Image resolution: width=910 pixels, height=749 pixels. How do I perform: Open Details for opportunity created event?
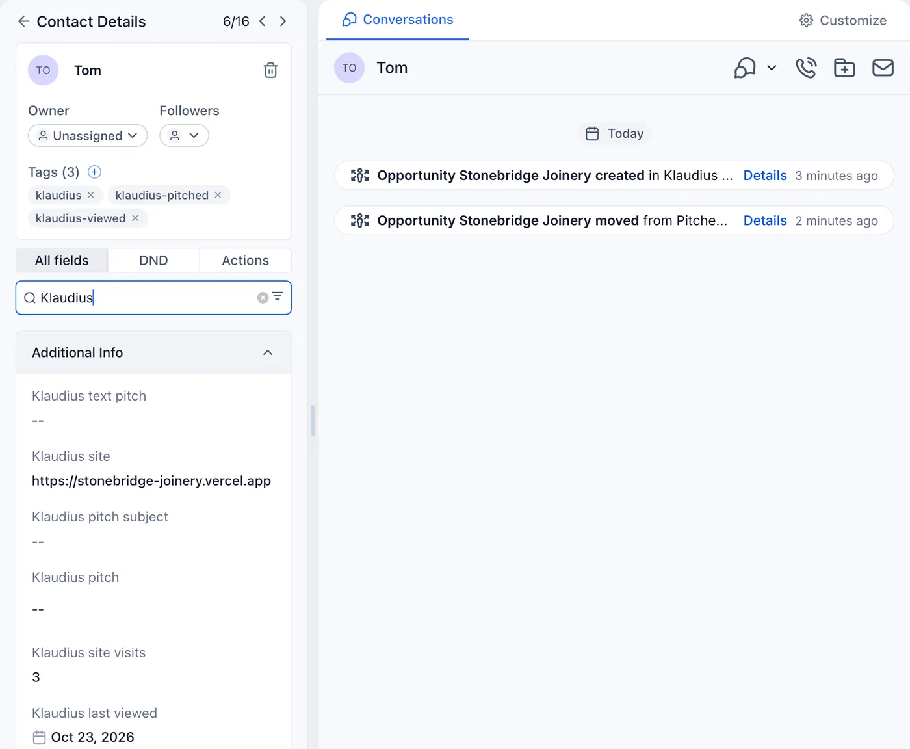(x=764, y=176)
